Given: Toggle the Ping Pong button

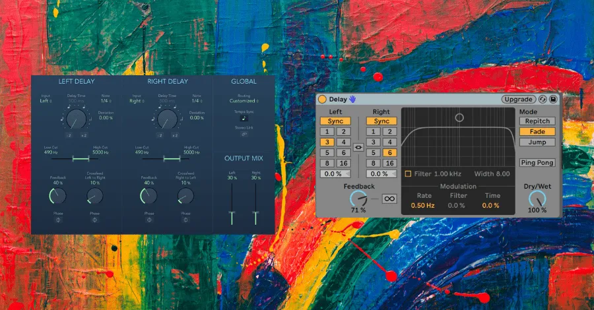Looking at the screenshot, I should (x=537, y=163).
